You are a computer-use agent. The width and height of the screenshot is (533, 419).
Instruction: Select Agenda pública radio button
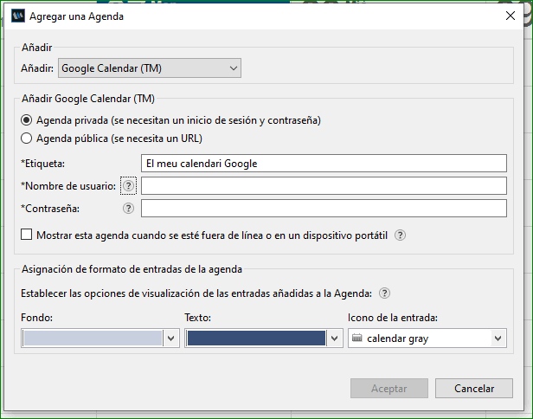pyautogui.click(x=27, y=139)
